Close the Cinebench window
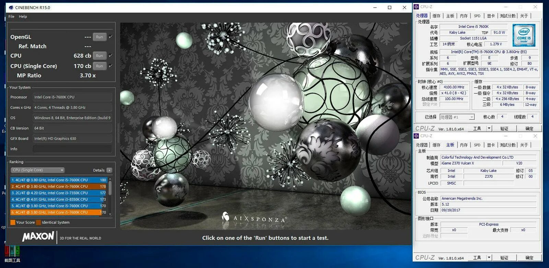The width and height of the screenshot is (549, 268). click(x=404, y=8)
